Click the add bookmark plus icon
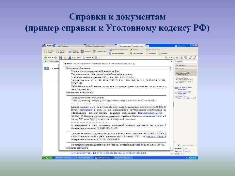 177,57
